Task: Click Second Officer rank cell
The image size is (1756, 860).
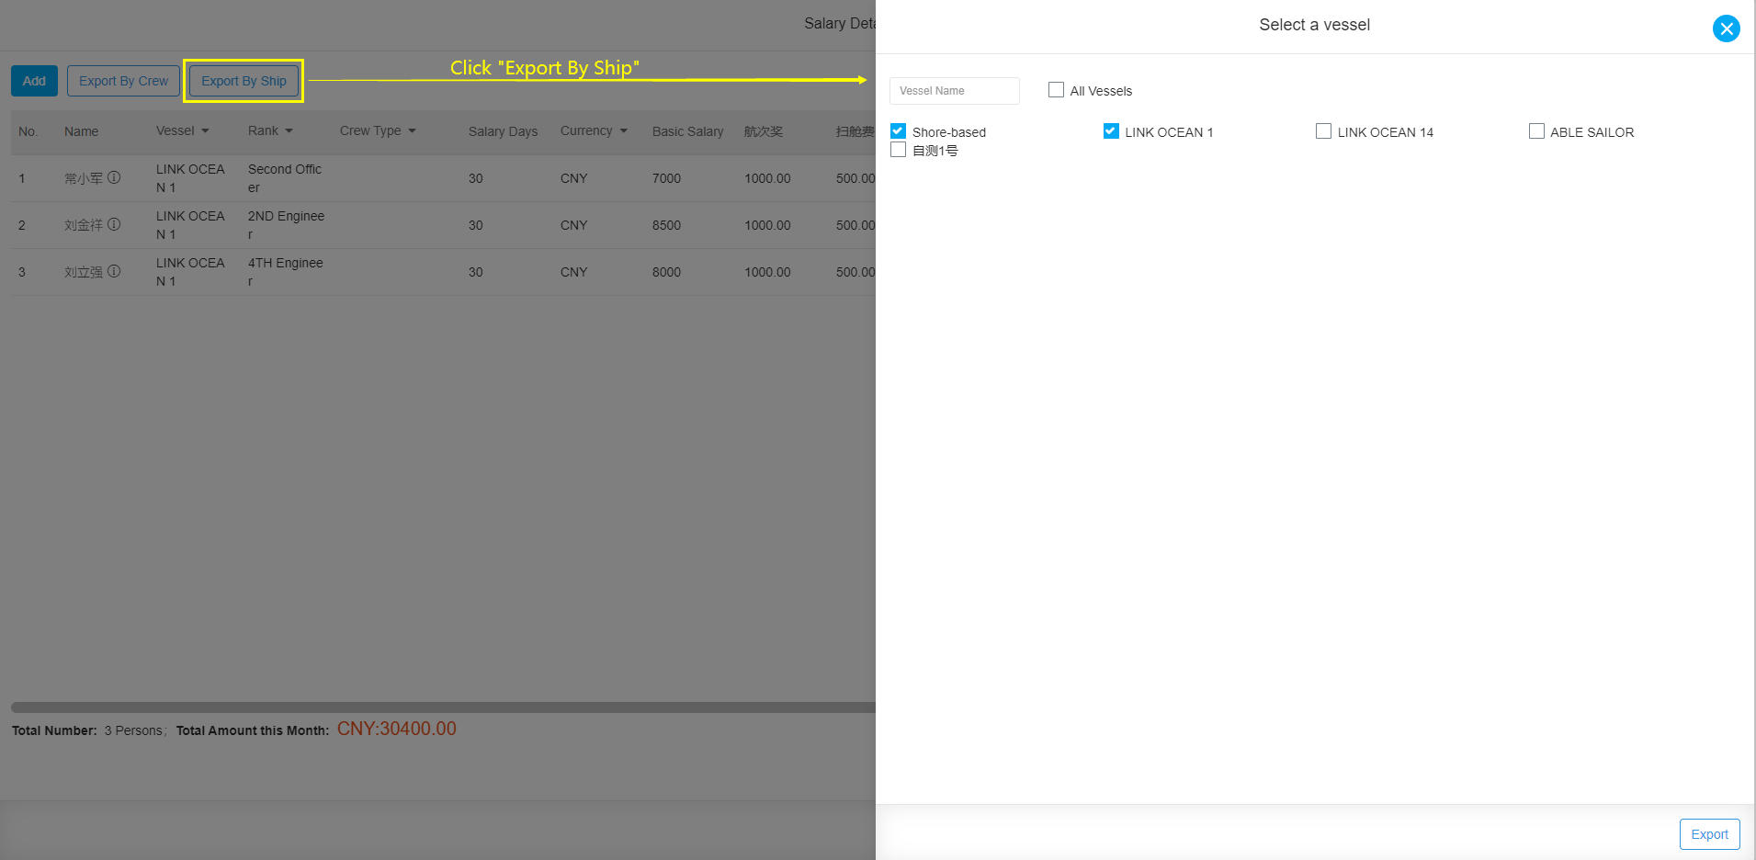Action: (x=285, y=178)
